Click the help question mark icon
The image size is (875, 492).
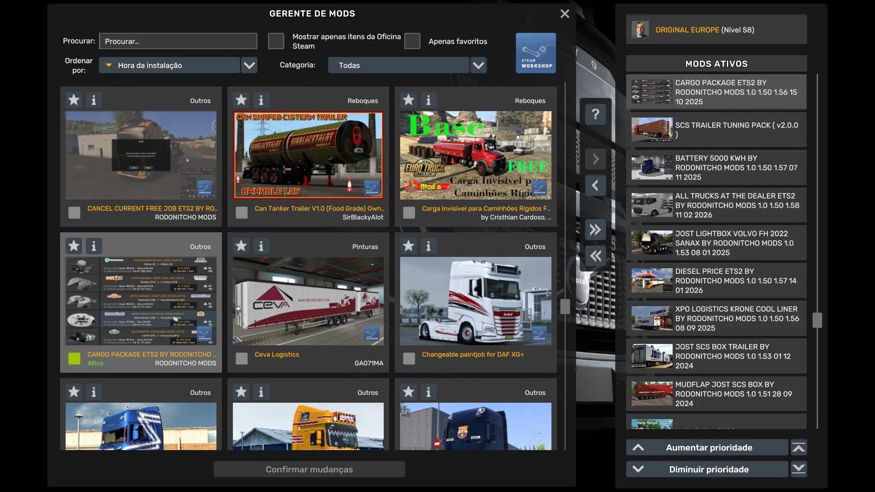[x=595, y=114]
